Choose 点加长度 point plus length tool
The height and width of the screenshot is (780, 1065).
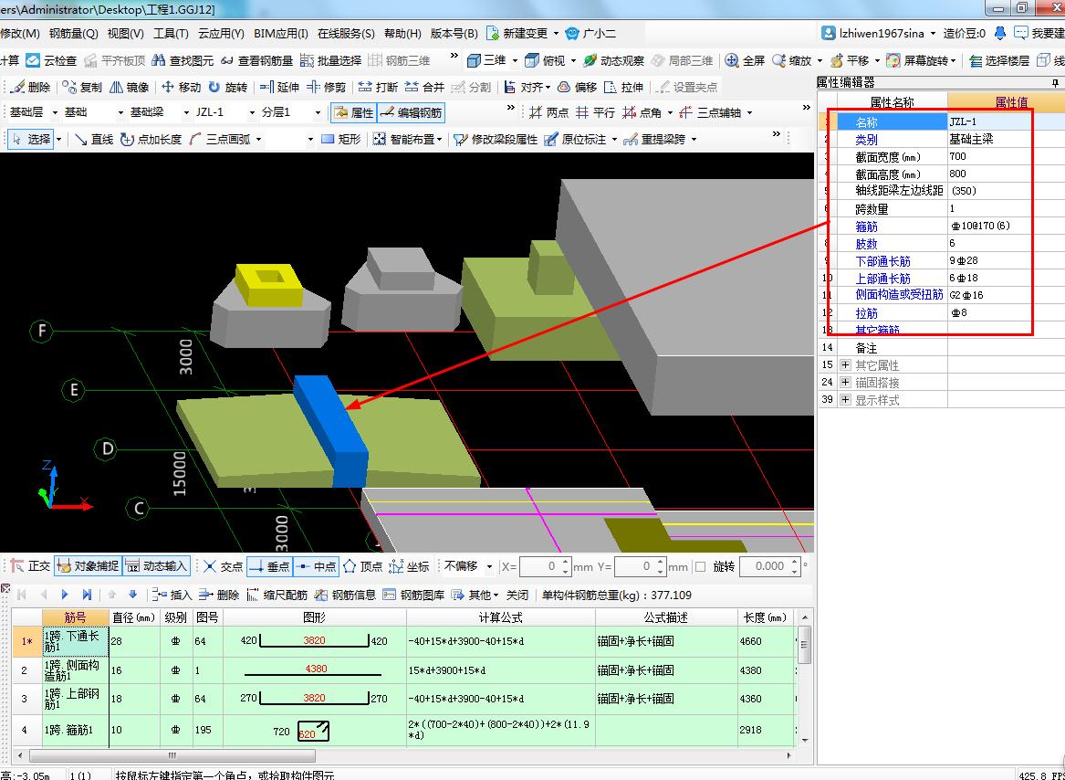(x=151, y=140)
